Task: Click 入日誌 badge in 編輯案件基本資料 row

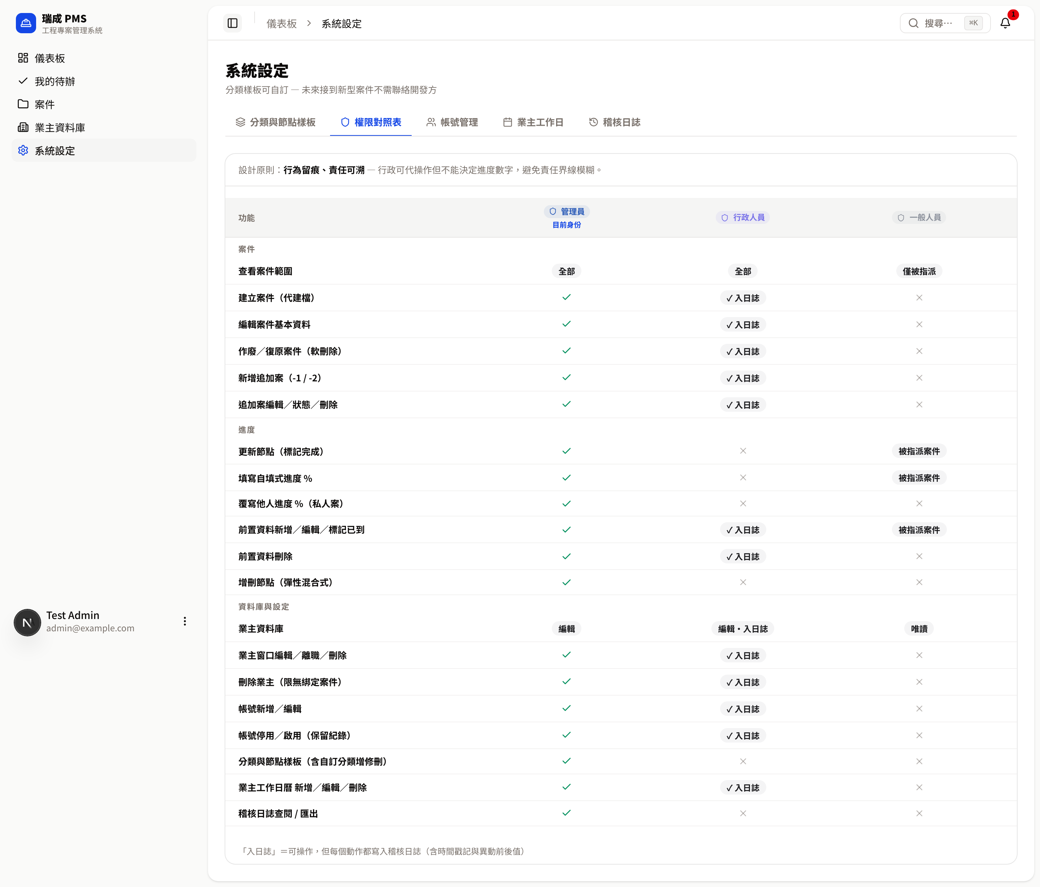Action: coord(743,325)
